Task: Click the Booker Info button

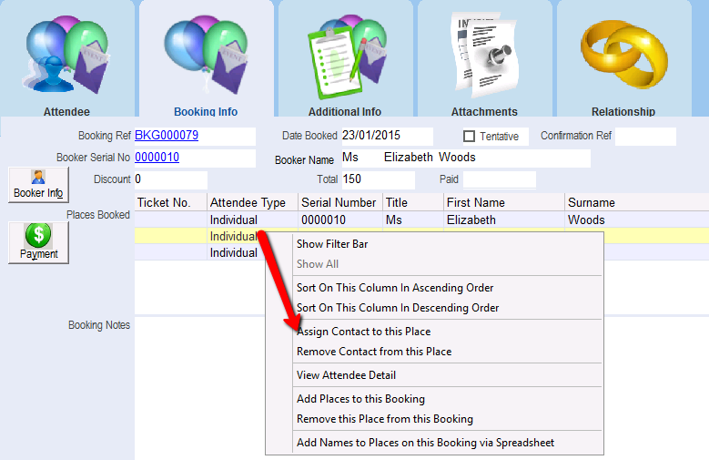Action: [x=38, y=184]
